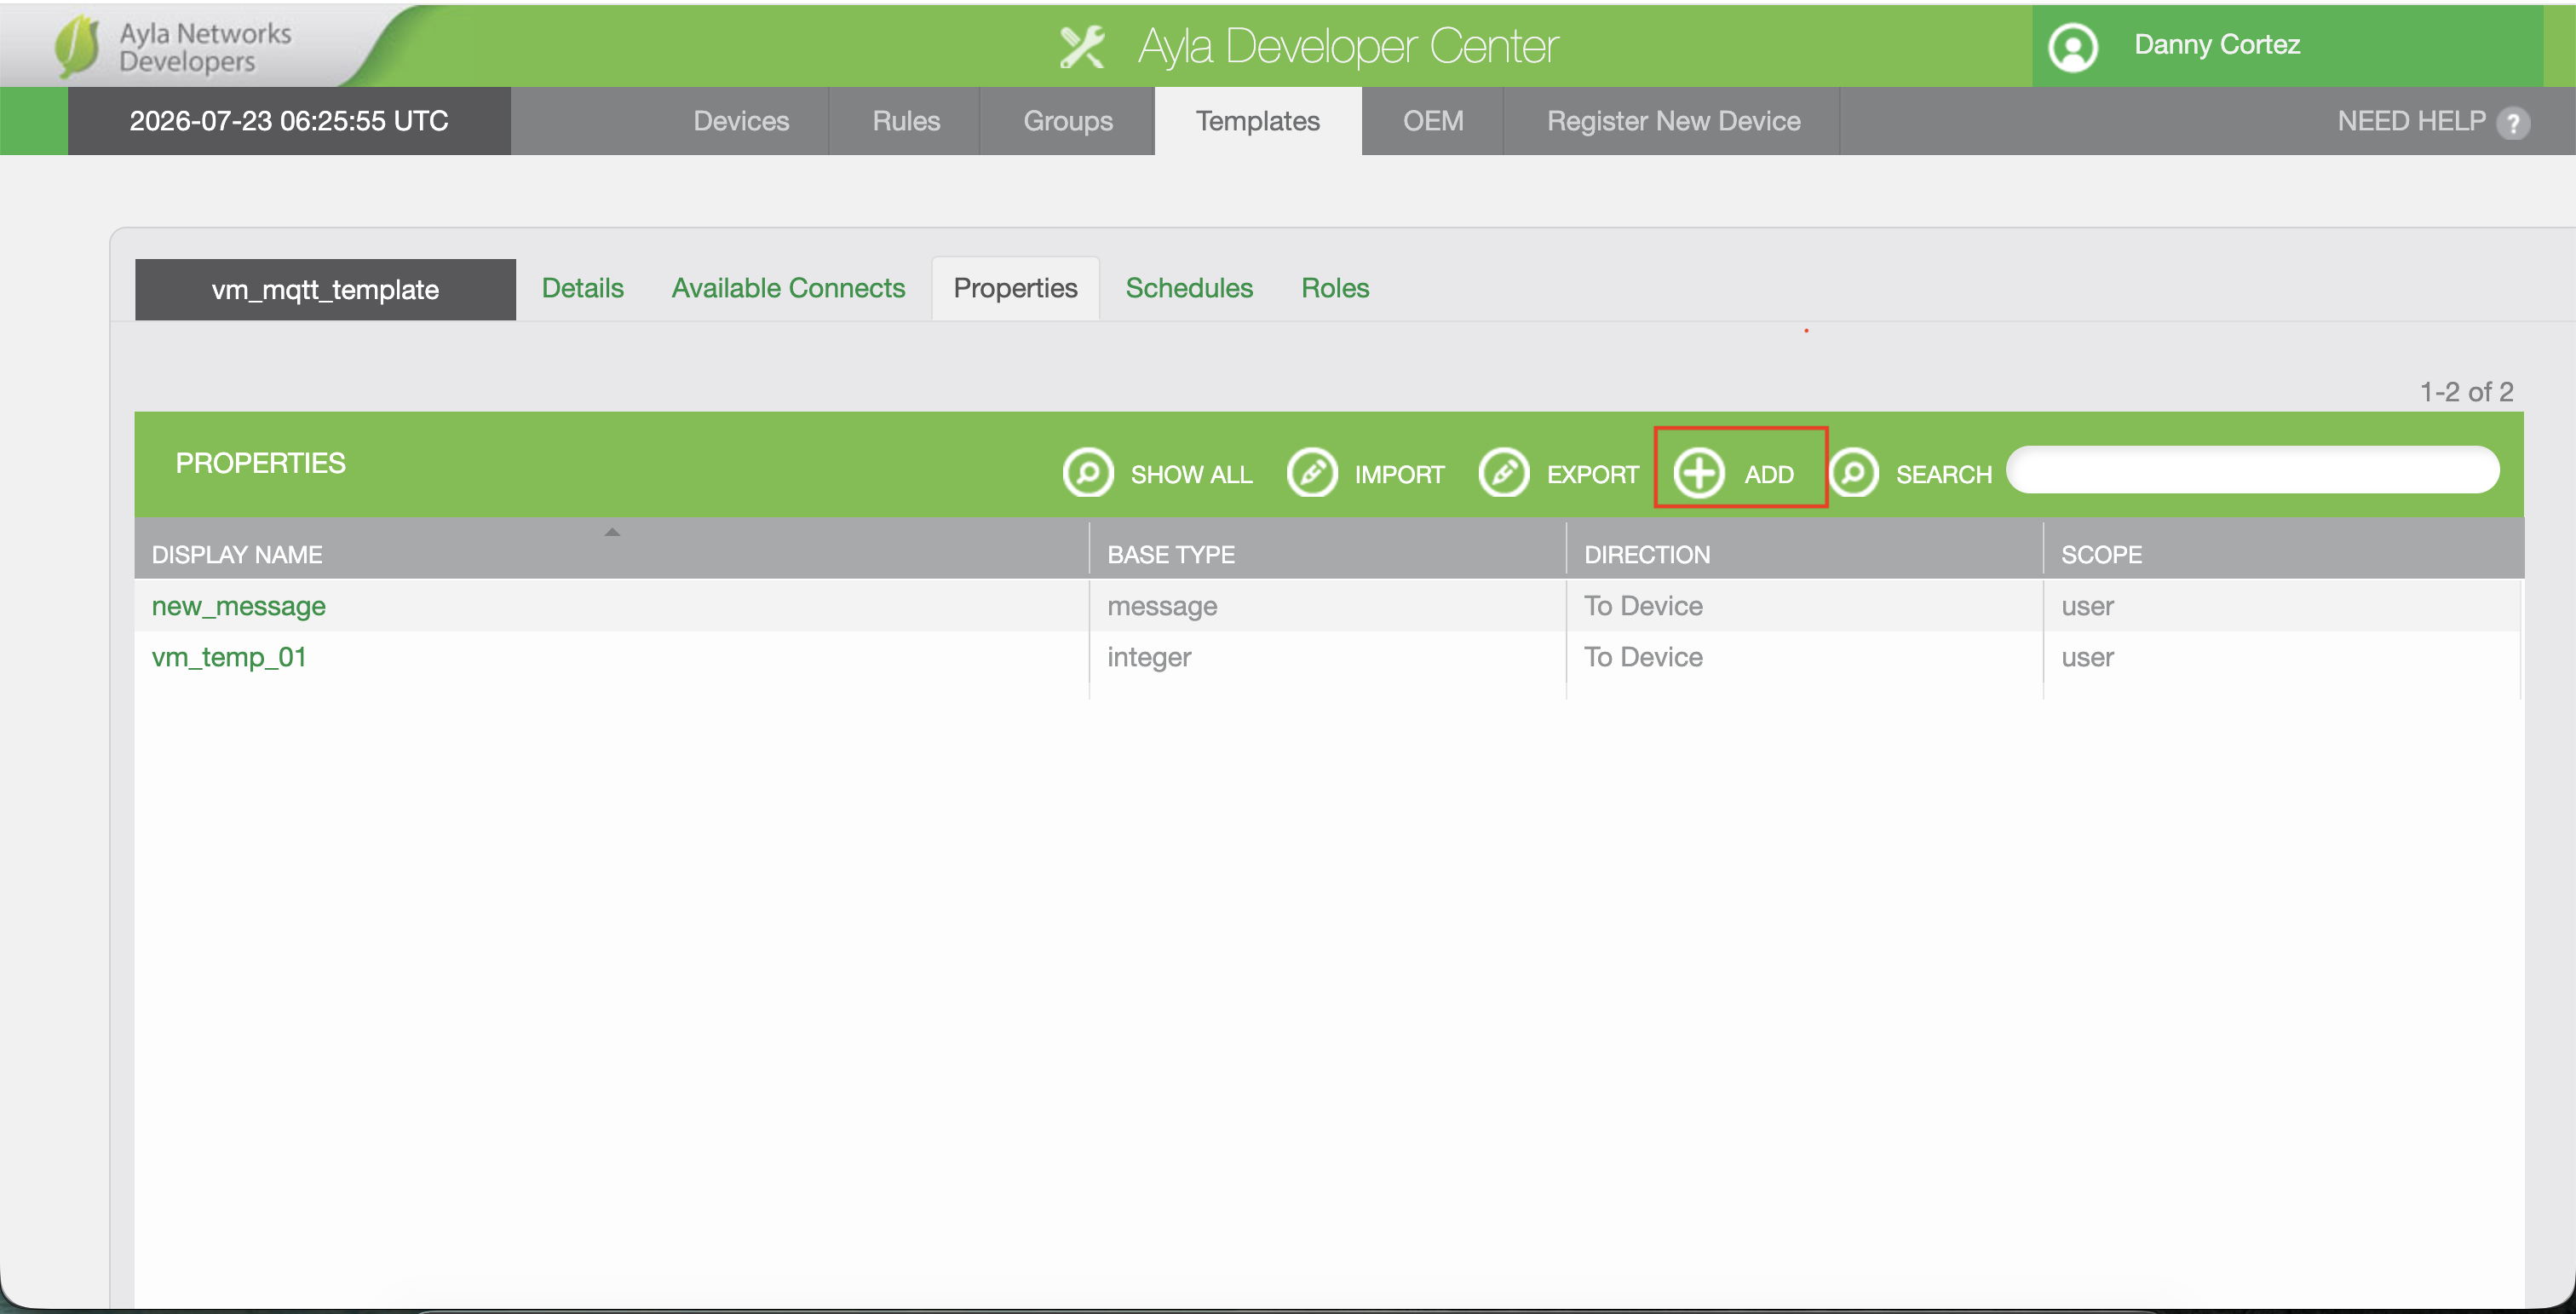
Task: Click the EXPORT label
Action: (x=1592, y=474)
